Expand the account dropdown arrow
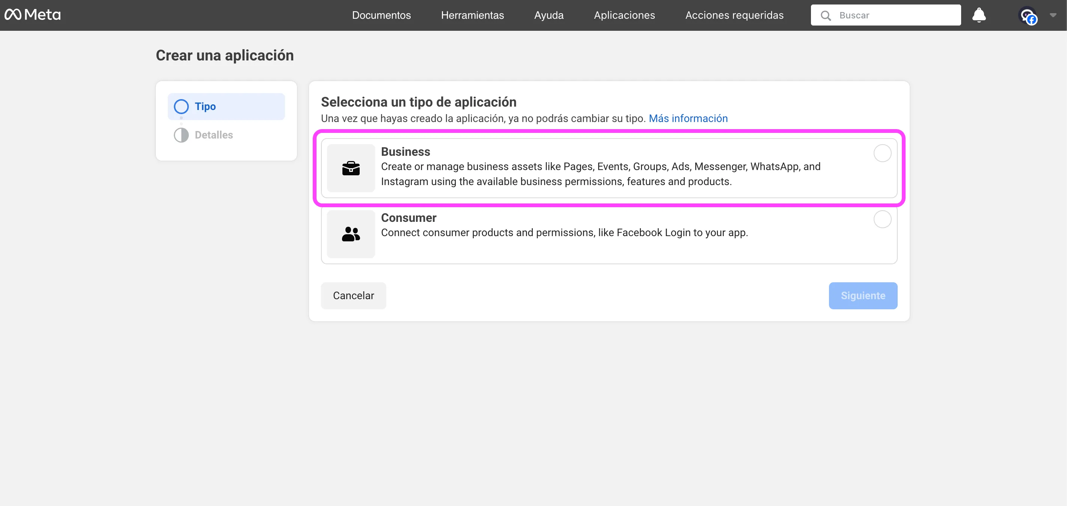Screen dimensions: 1067x506 [x=1053, y=15]
